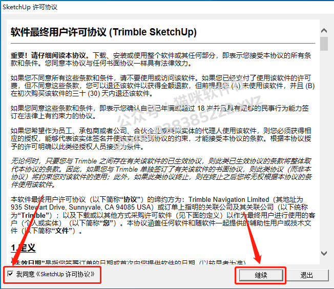Click the scrollbar down arrow
This screenshot has height=289, width=334.
(324, 253)
